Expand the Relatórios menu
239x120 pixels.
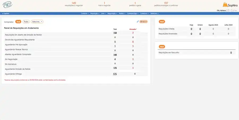pos(155,13)
